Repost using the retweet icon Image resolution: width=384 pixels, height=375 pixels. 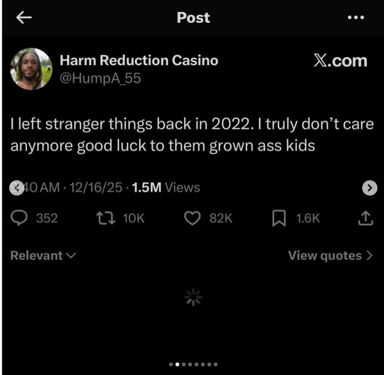(106, 219)
